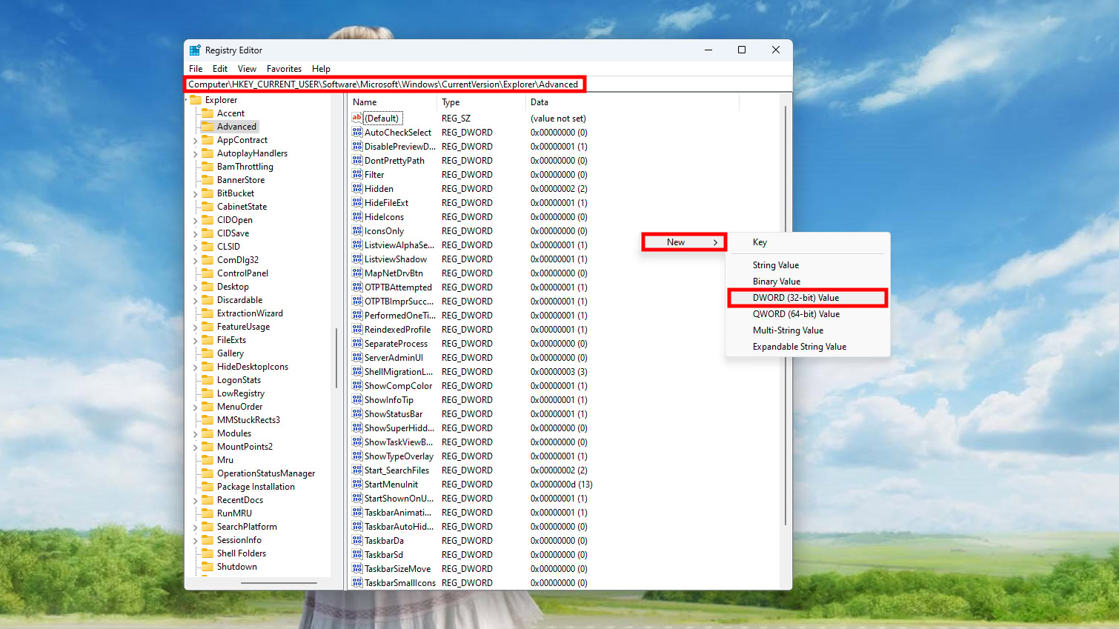Viewport: 1119px width, 629px height.
Task: Open the Favorites menu
Action: [x=284, y=69]
